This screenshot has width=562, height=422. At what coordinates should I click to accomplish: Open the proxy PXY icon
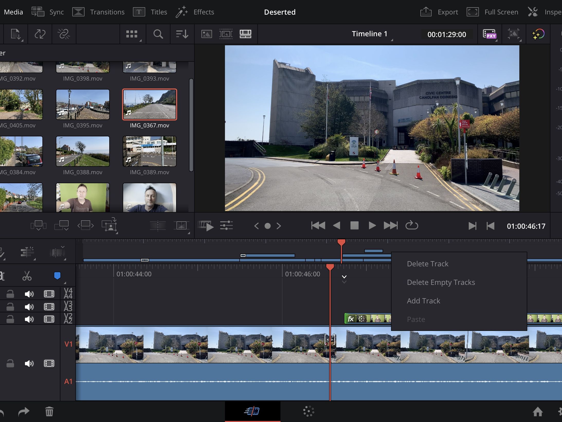click(489, 34)
